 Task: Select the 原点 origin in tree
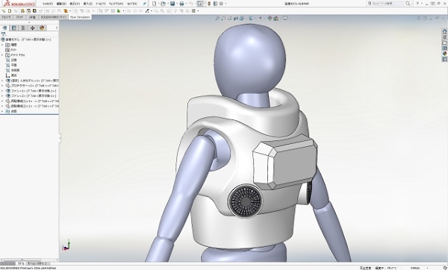pyautogui.click(x=14, y=75)
